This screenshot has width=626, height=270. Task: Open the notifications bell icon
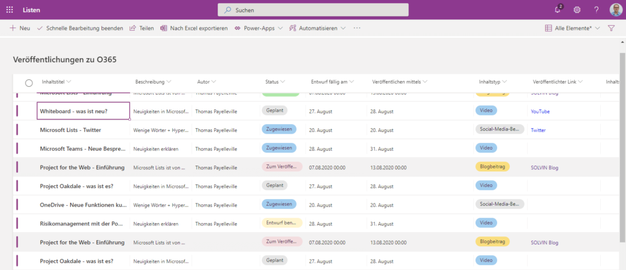click(558, 10)
